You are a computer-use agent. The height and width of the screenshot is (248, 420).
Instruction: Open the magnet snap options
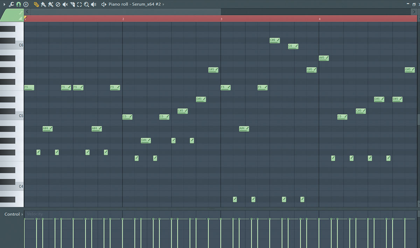click(19, 4)
